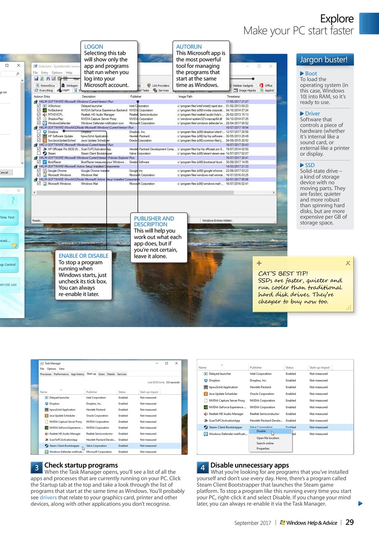Click the Java Update Scheduler icon
This screenshot has width=379, height=536.
point(46,416)
